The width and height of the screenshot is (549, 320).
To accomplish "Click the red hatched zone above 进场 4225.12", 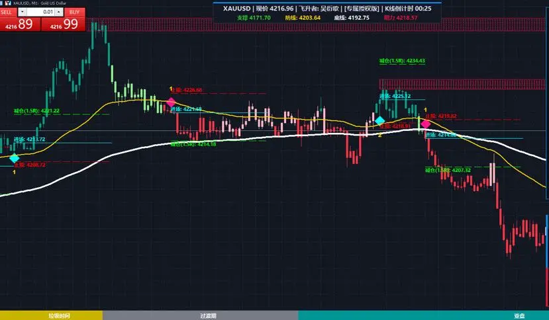I will 462,84.
